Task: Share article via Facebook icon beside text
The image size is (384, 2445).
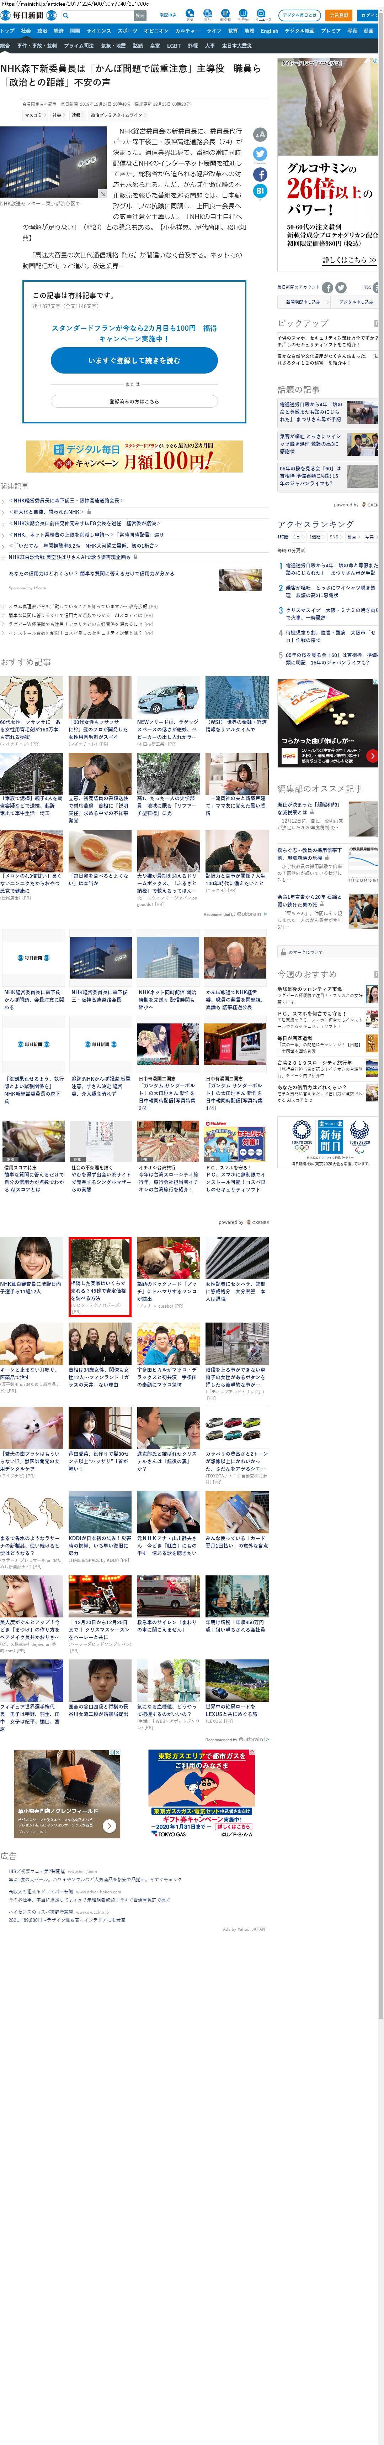Action: point(260,174)
